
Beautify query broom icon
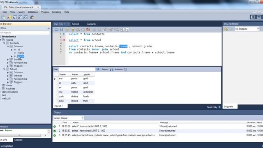[x=111, y=30]
